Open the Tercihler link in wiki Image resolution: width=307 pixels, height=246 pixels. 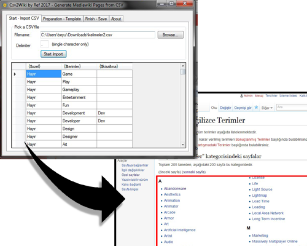(x=271, y=96)
